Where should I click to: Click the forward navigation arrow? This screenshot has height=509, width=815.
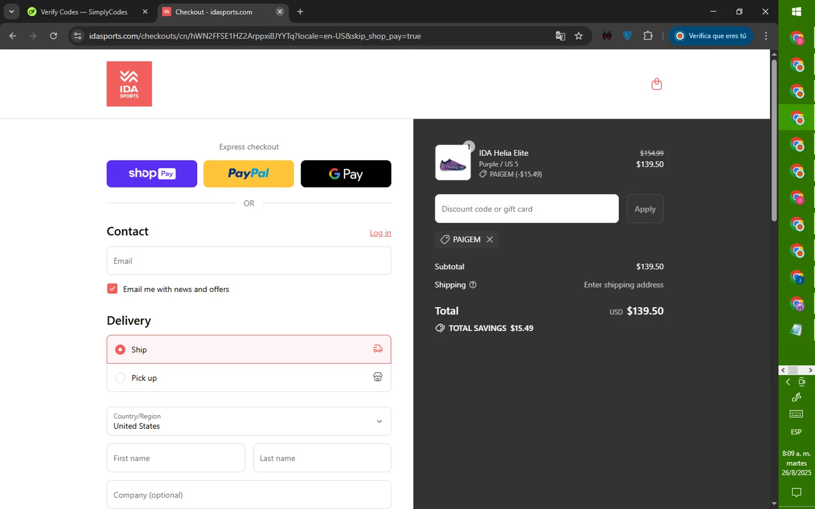pyautogui.click(x=33, y=36)
